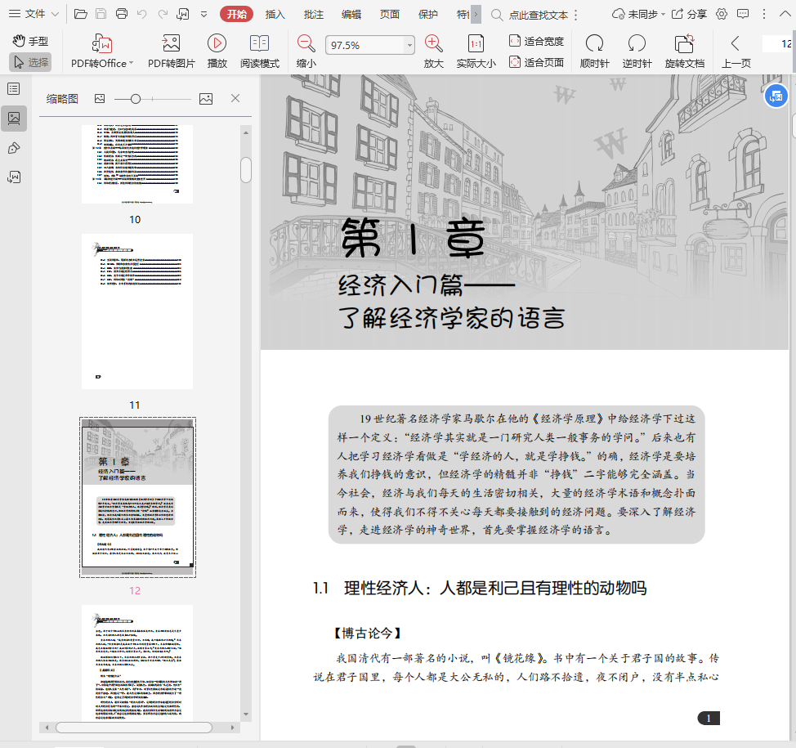
Task: Enter 阅读模式 reading mode
Action: coord(259,44)
